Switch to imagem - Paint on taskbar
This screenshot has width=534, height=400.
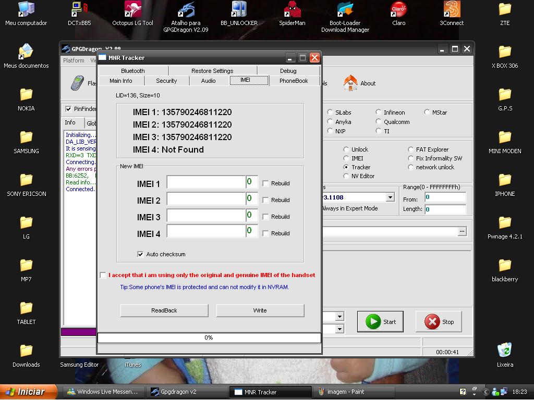[354, 392]
